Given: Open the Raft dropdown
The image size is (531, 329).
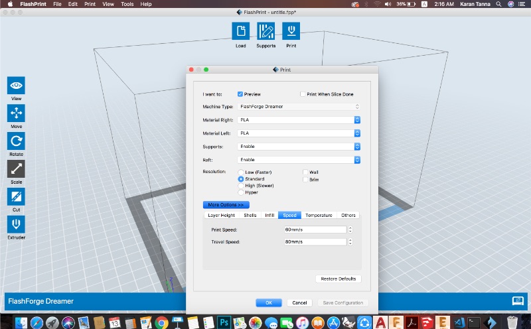Looking at the screenshot, I should tap(299, 159).
